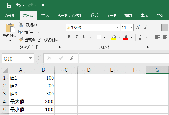Toggle italic formatting (I)
The width and height of the screenshot is (169, 115).
click(77, 37)
